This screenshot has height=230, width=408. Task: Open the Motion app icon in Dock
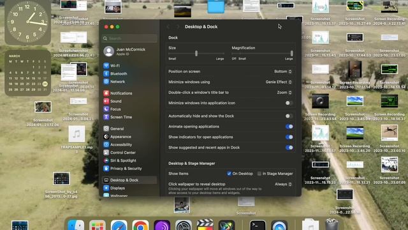tap(226, 226)
